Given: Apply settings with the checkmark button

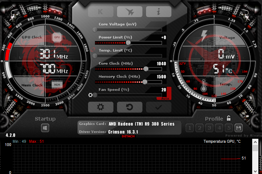Looking at the screenshot, I should (x=159, y=107).
